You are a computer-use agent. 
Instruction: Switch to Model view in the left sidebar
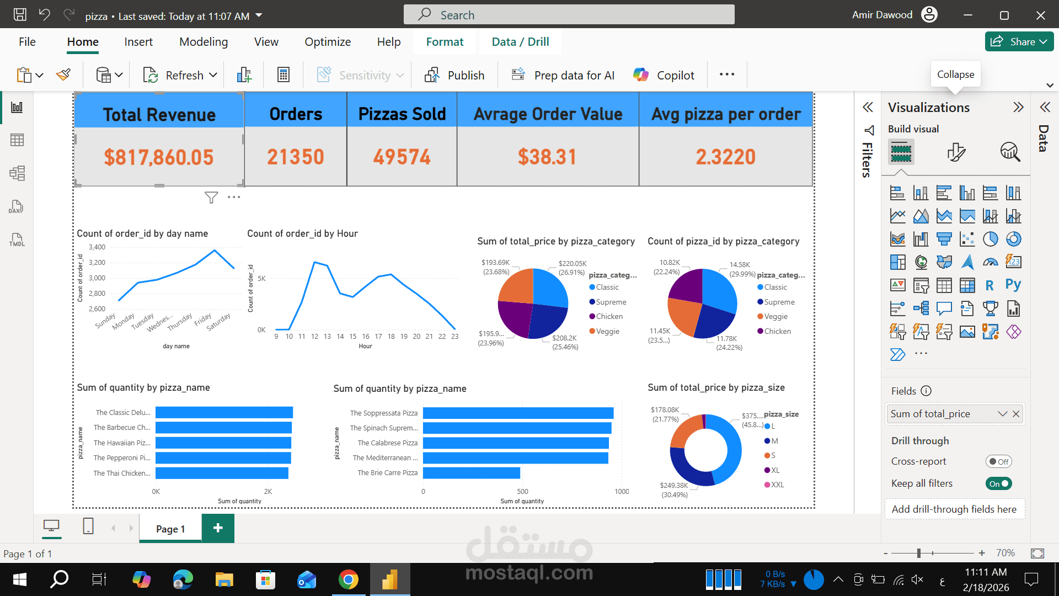tap(17, 173)
